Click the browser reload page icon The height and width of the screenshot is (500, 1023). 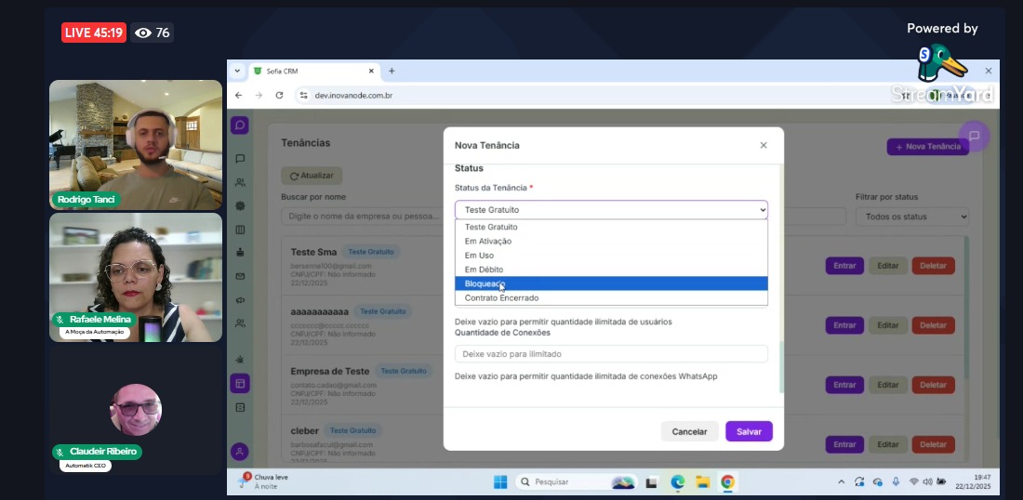(279, 95)
